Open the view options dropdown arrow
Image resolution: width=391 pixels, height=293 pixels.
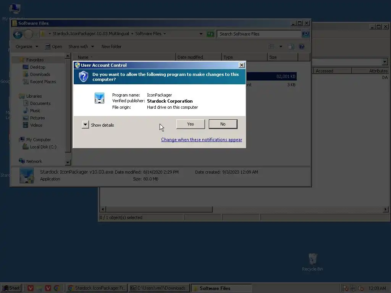(x=281, y=47)
